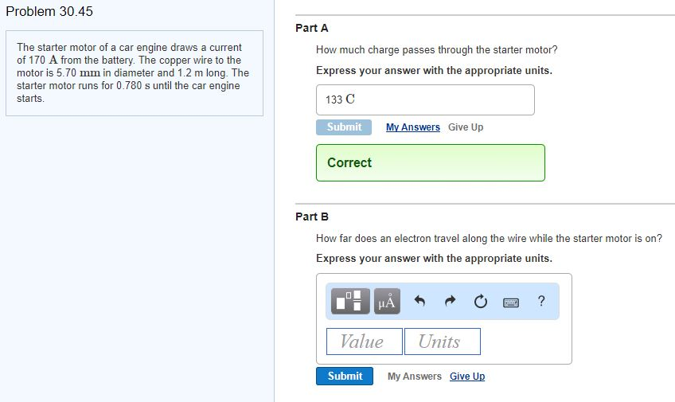
Task: Click the Problem 30.45 heading
Action: [x=49, y=11]
